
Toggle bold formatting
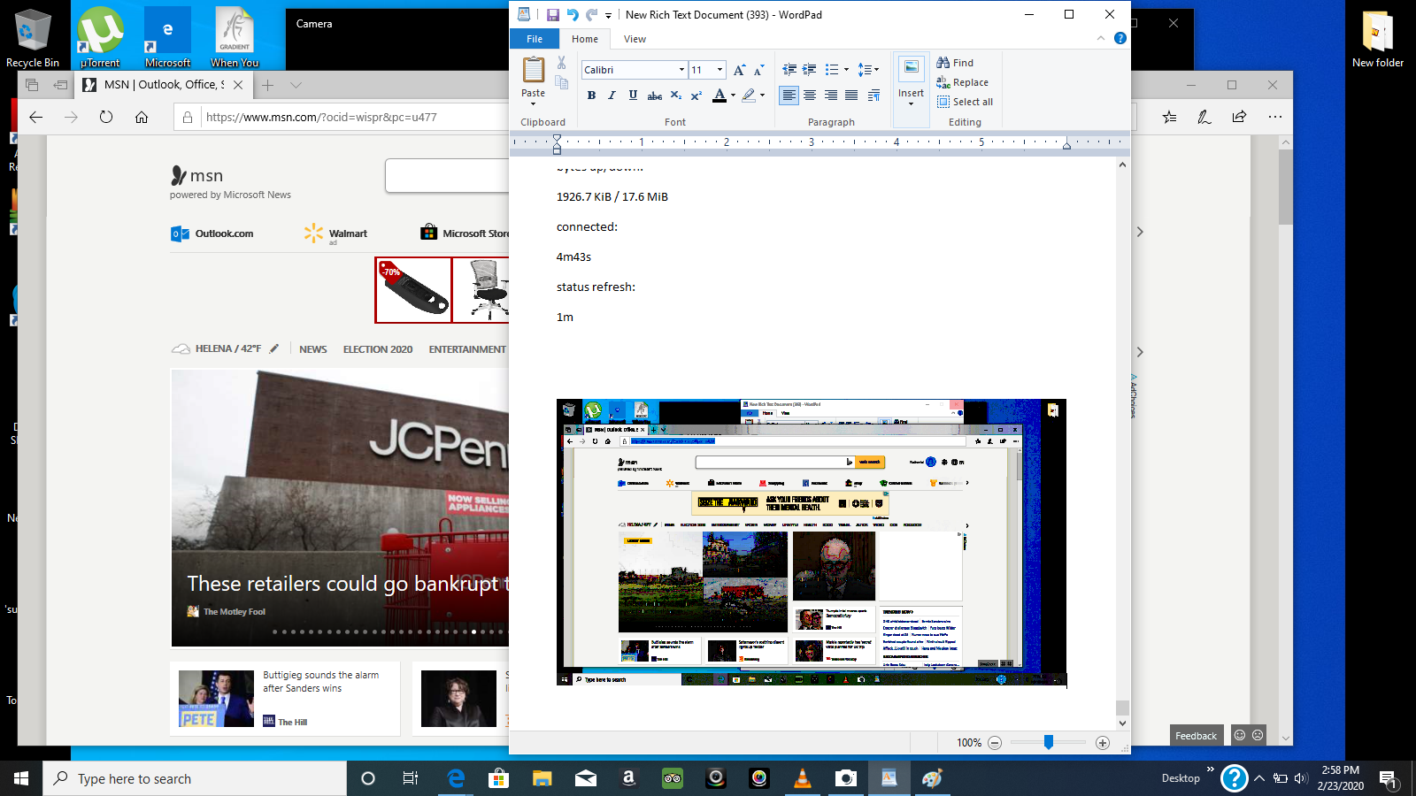pyautogui.click(x=591, y=96)
